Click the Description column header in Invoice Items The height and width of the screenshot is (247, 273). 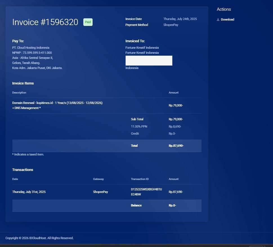[x=19, y=93]
